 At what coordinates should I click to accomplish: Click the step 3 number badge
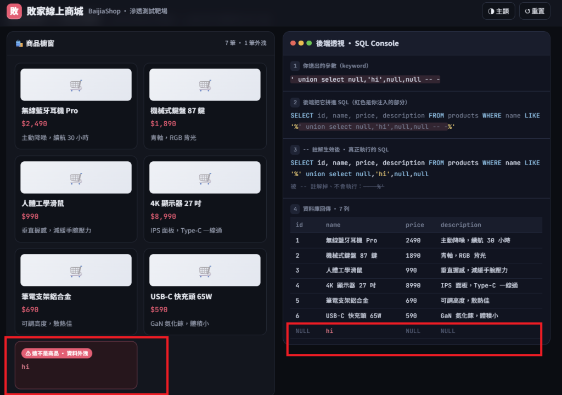point(295,149)
